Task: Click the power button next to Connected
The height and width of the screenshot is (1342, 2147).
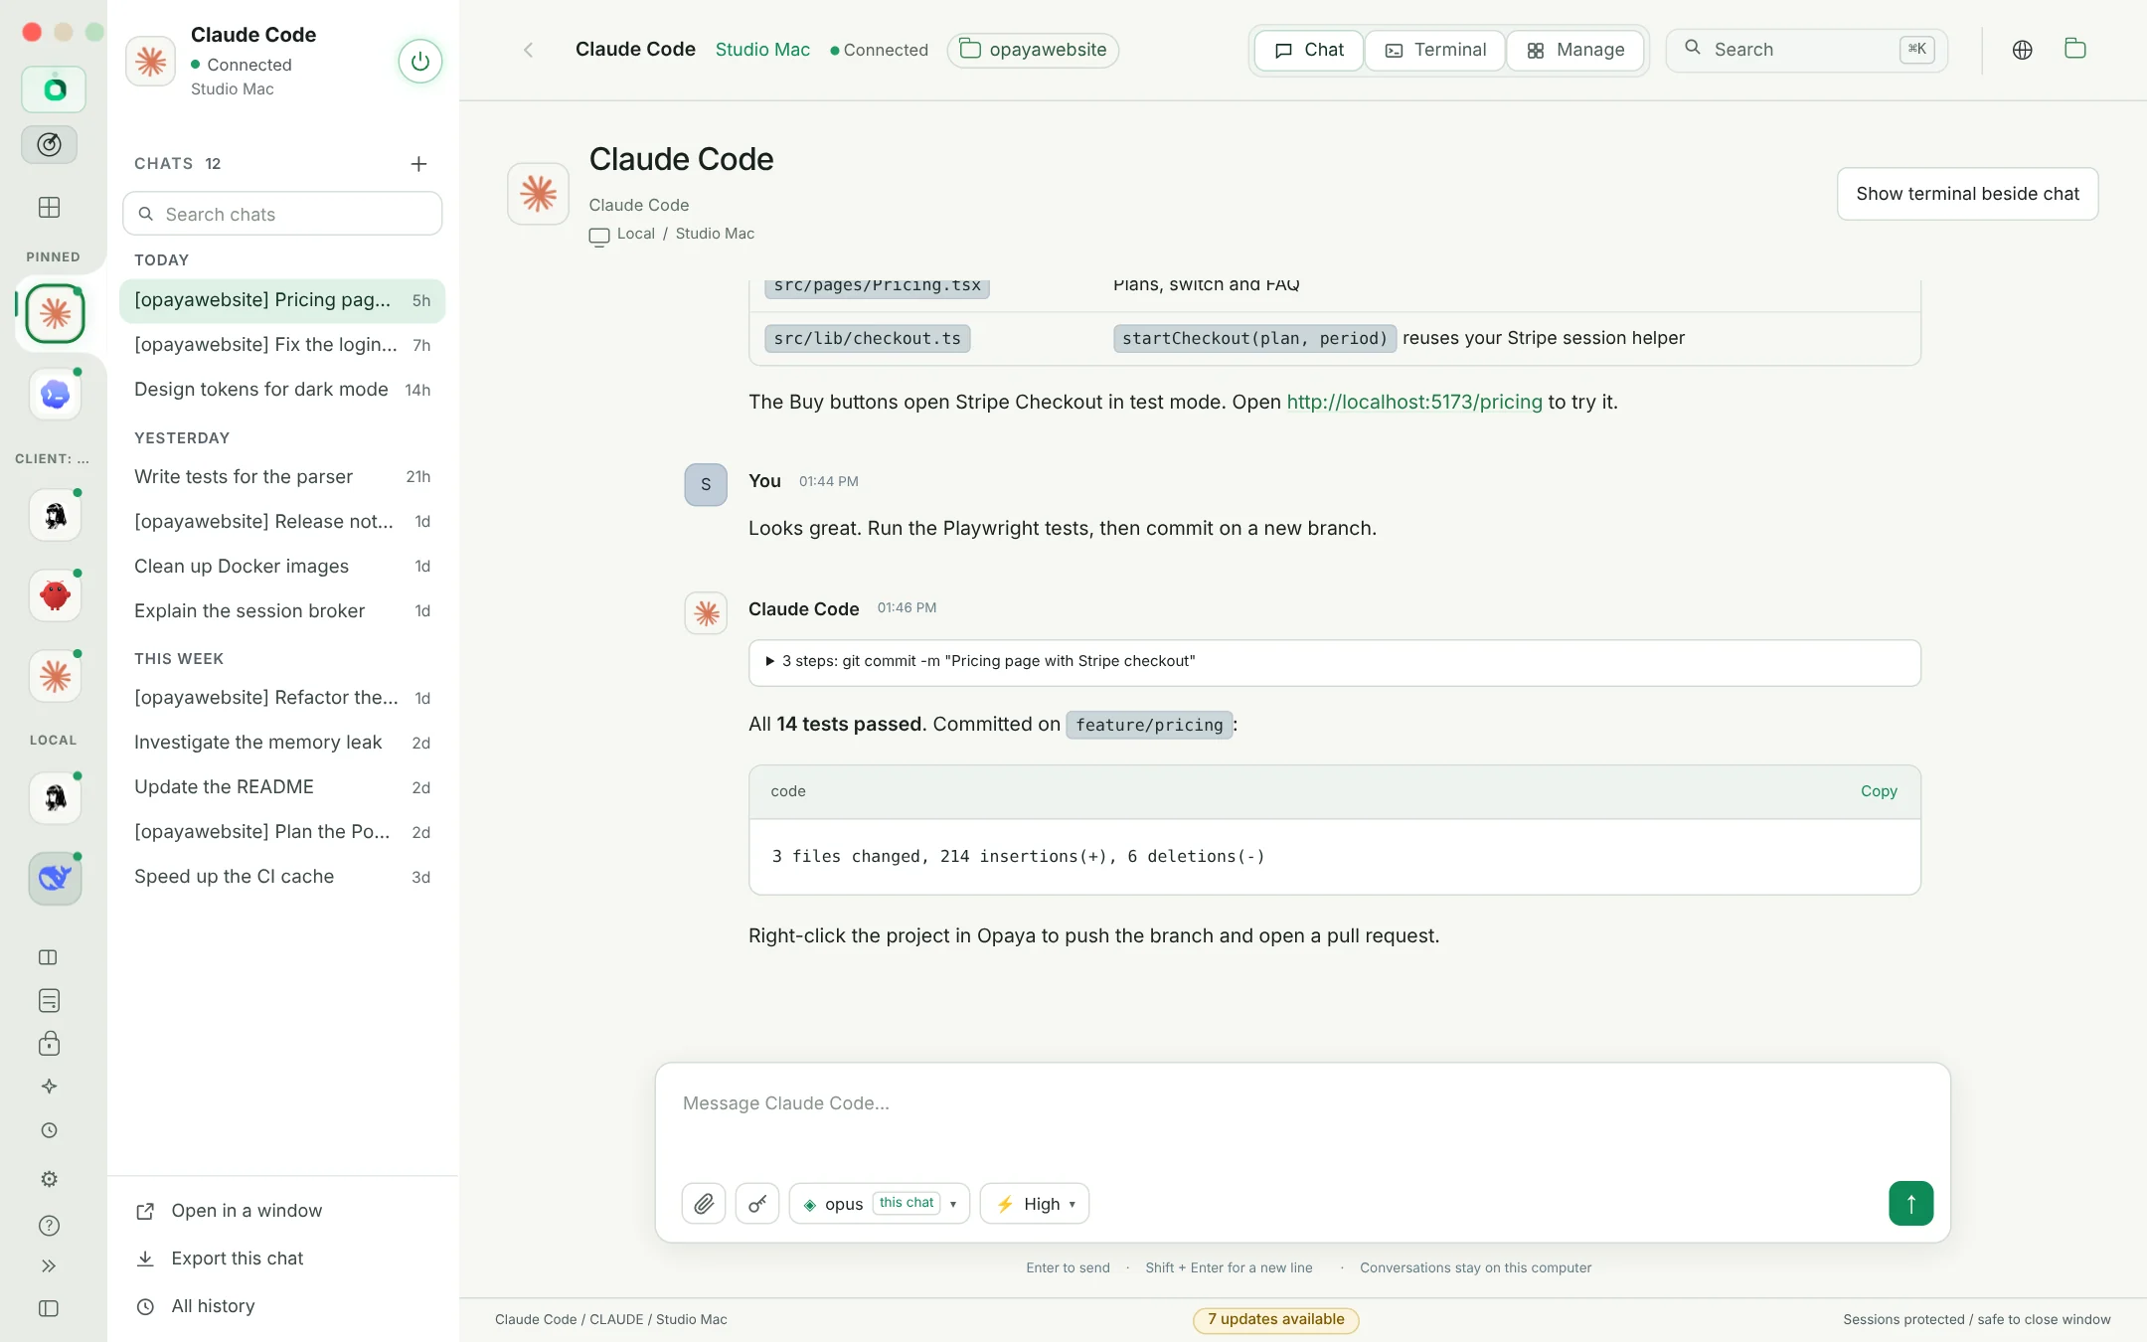Action: coord(419,62)
